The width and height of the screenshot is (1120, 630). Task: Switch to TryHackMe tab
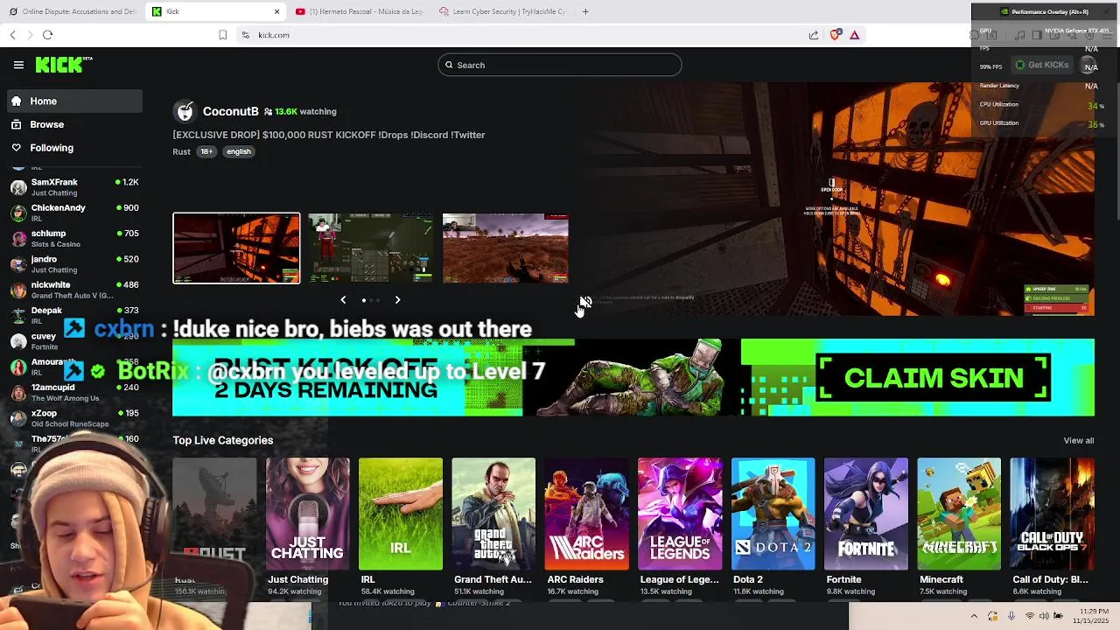point(503,11)
